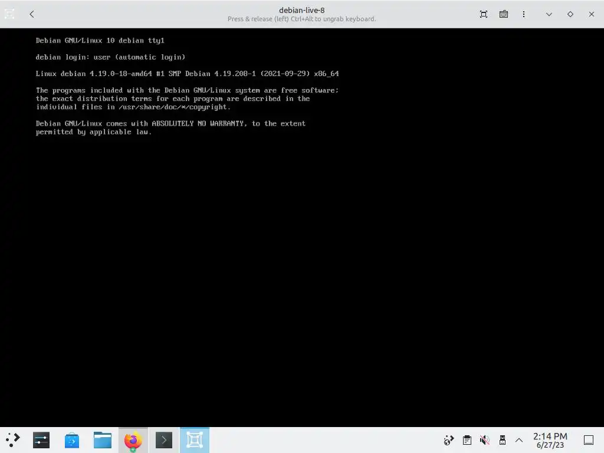Expand hidden system tray icons
The width and height of the screenshot is (604, 453).
click(519, 440)
